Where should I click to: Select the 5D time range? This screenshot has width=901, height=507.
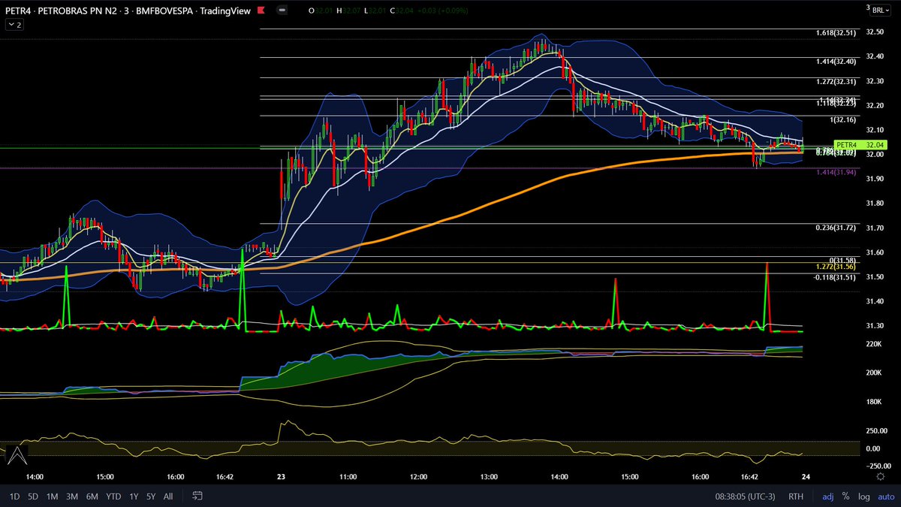coord(33,496)
